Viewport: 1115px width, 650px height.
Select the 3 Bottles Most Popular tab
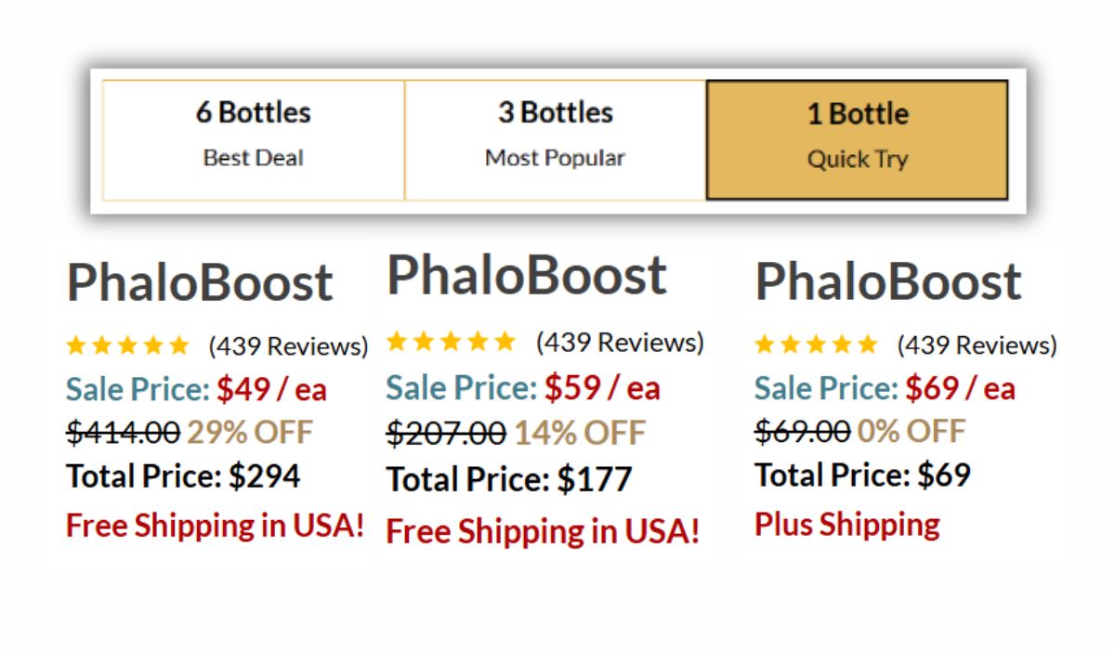click(x=555, y=139)
